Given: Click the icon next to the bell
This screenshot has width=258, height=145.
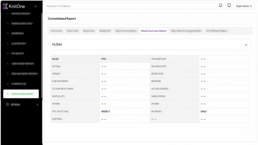Looking at the screenshot, I should [x=229, y=5].
